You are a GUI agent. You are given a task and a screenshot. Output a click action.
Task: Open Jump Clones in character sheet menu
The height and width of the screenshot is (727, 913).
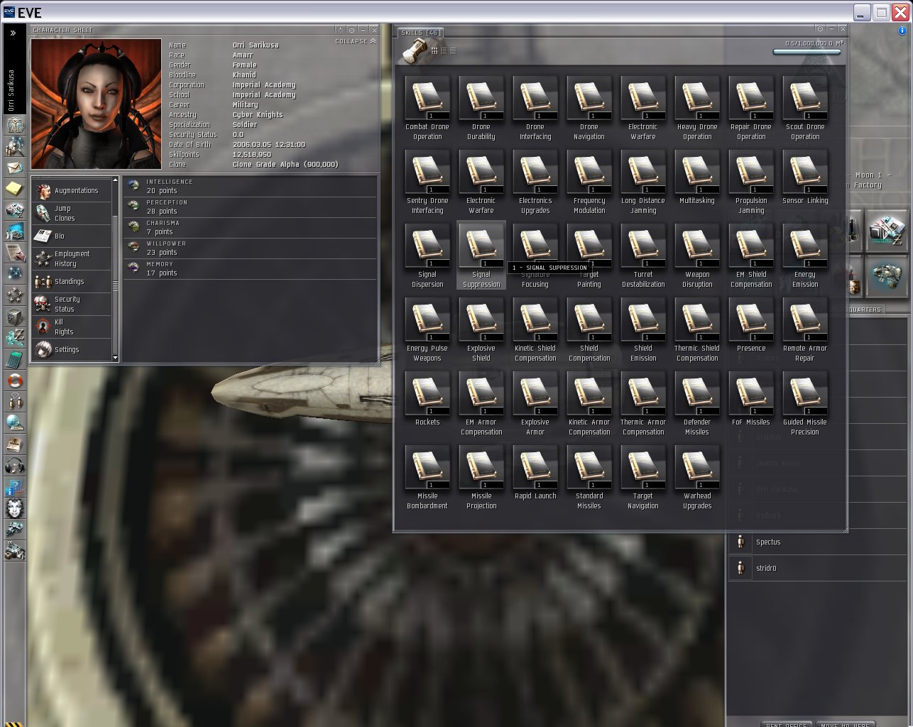click(x=71, y=214)
